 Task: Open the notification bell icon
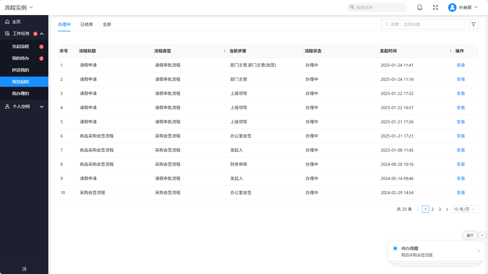(419, 8)
